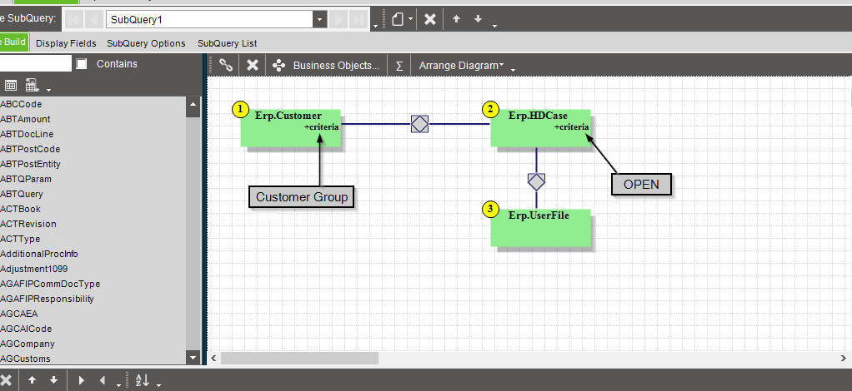Screen dimensions: 852x391
Task: Click bottom toolbar move up arrow
Action: point(32,380)
